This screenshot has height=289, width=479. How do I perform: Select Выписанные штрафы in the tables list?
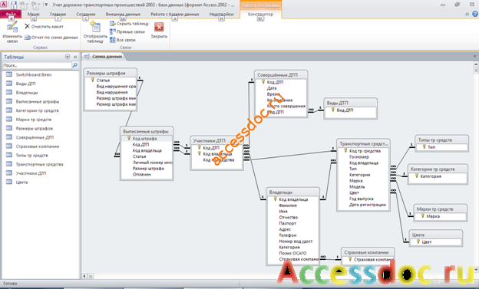[38, 101]
